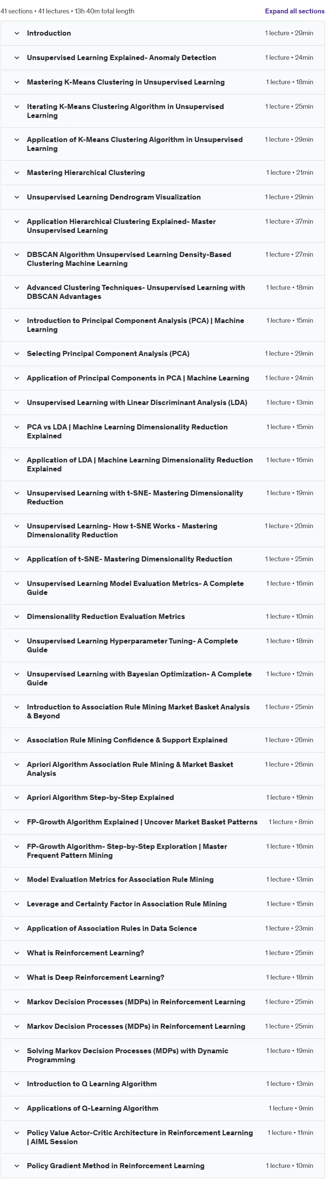
Task: Click chevron next to Apriori Algorithm Step-by-Step Explained
Action: pyautogui.click(x=17, y=797)
